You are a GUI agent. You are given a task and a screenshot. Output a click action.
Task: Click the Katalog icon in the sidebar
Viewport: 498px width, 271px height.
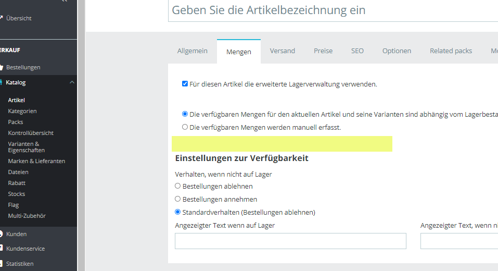click(1, 82)
